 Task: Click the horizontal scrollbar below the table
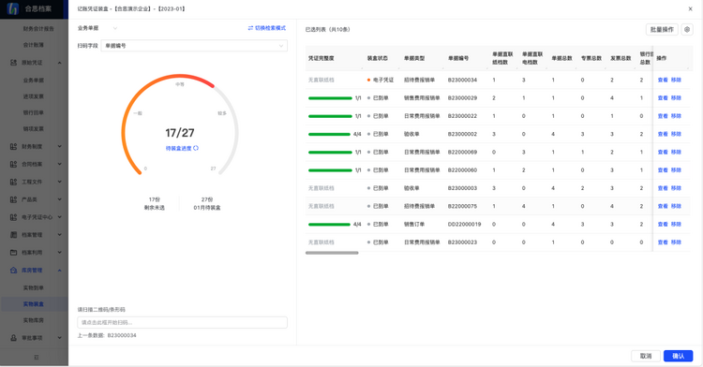[x=332, y=253]
